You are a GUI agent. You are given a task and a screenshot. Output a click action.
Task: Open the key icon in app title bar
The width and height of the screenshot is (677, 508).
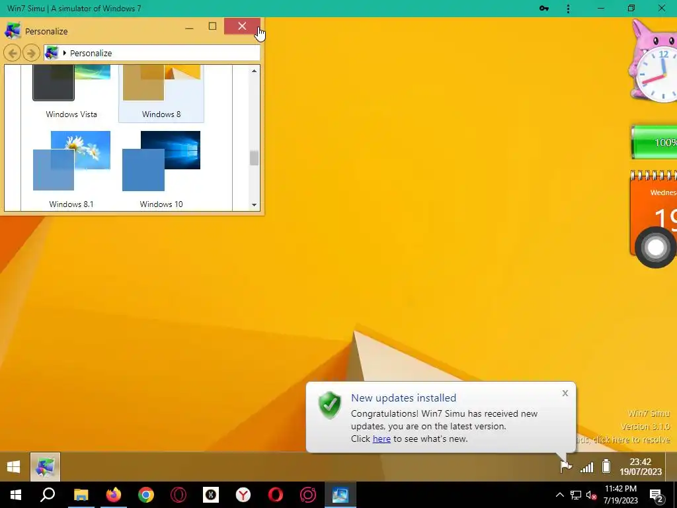[544, 8]
